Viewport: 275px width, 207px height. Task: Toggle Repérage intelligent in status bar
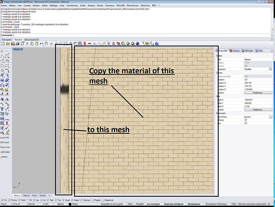click(x=174, y=204)
